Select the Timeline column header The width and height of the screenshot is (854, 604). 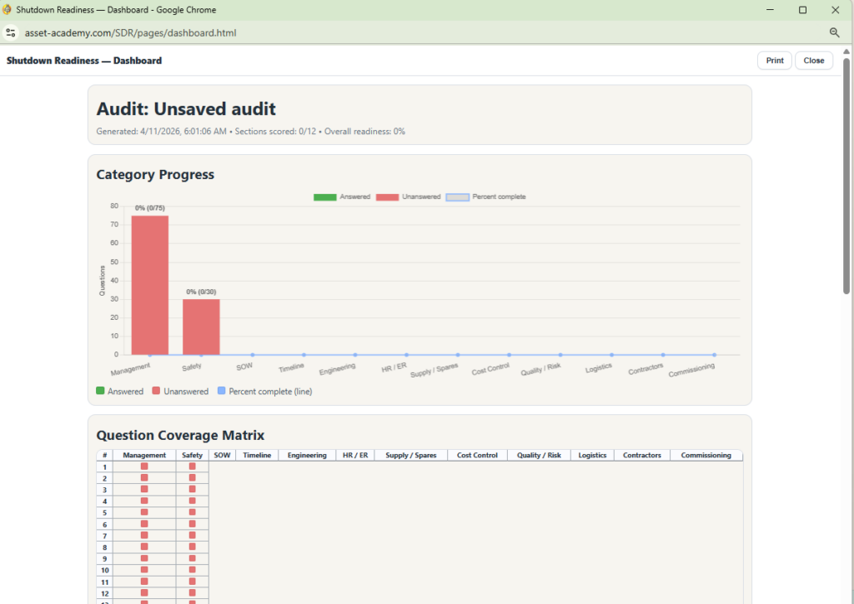257,456
